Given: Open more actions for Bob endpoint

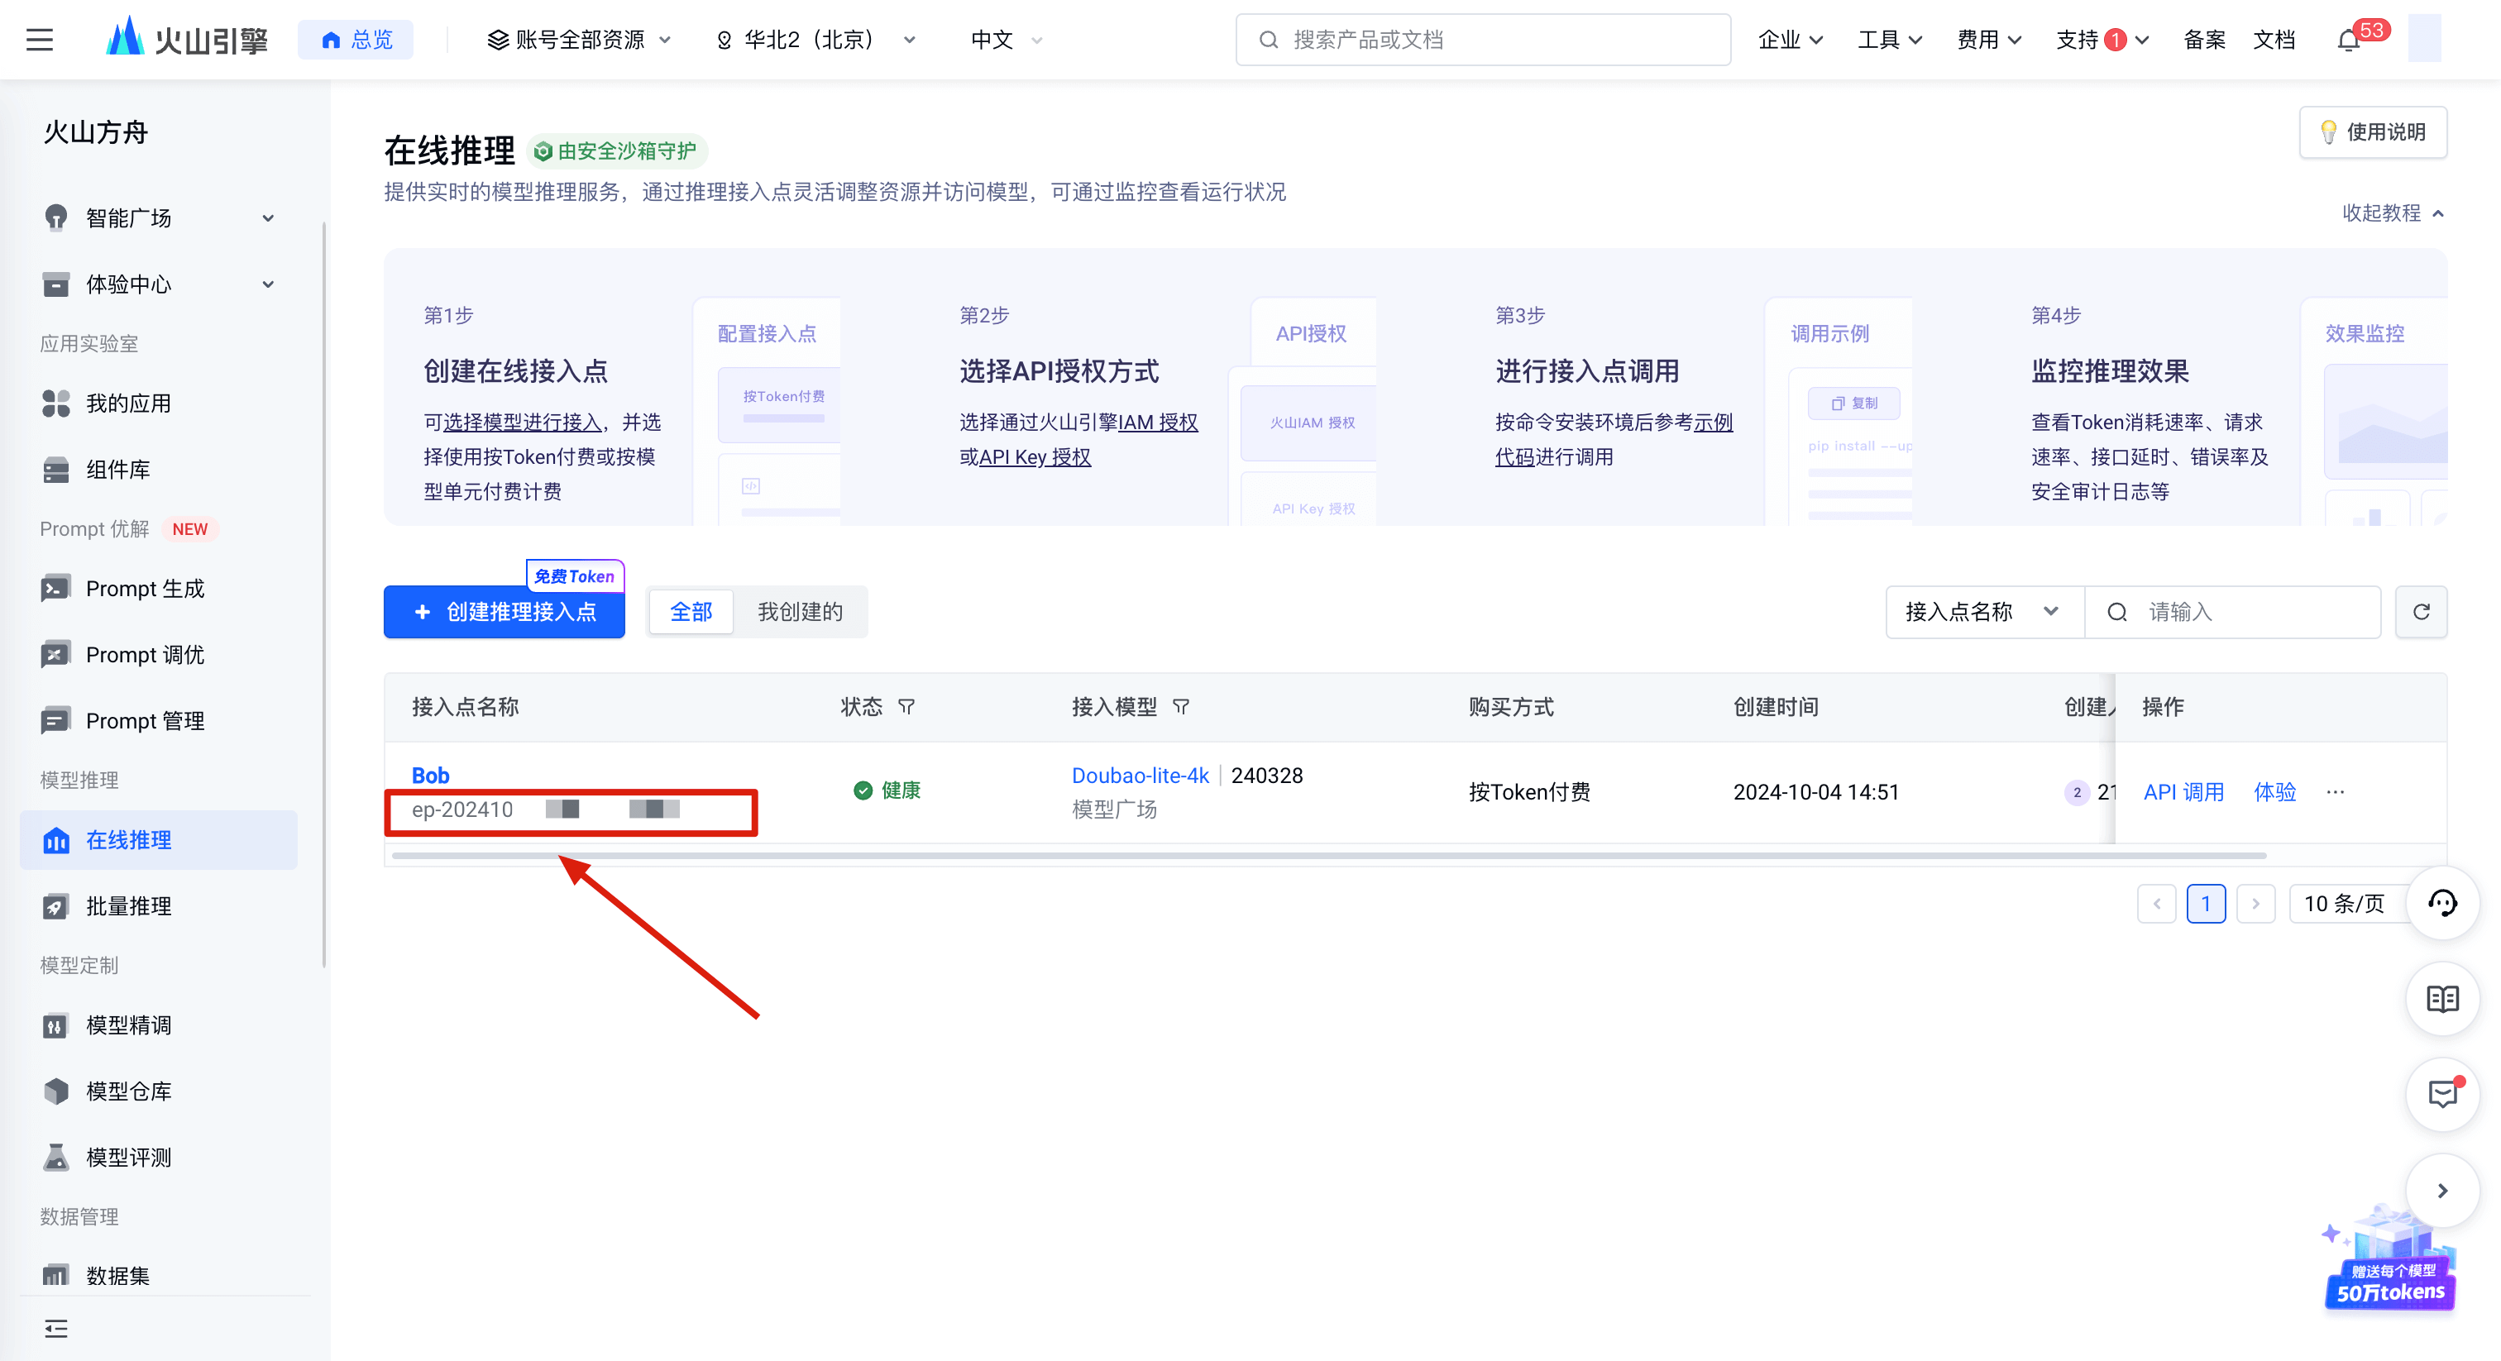Looking at the screenshot, I should [2335, 792].
